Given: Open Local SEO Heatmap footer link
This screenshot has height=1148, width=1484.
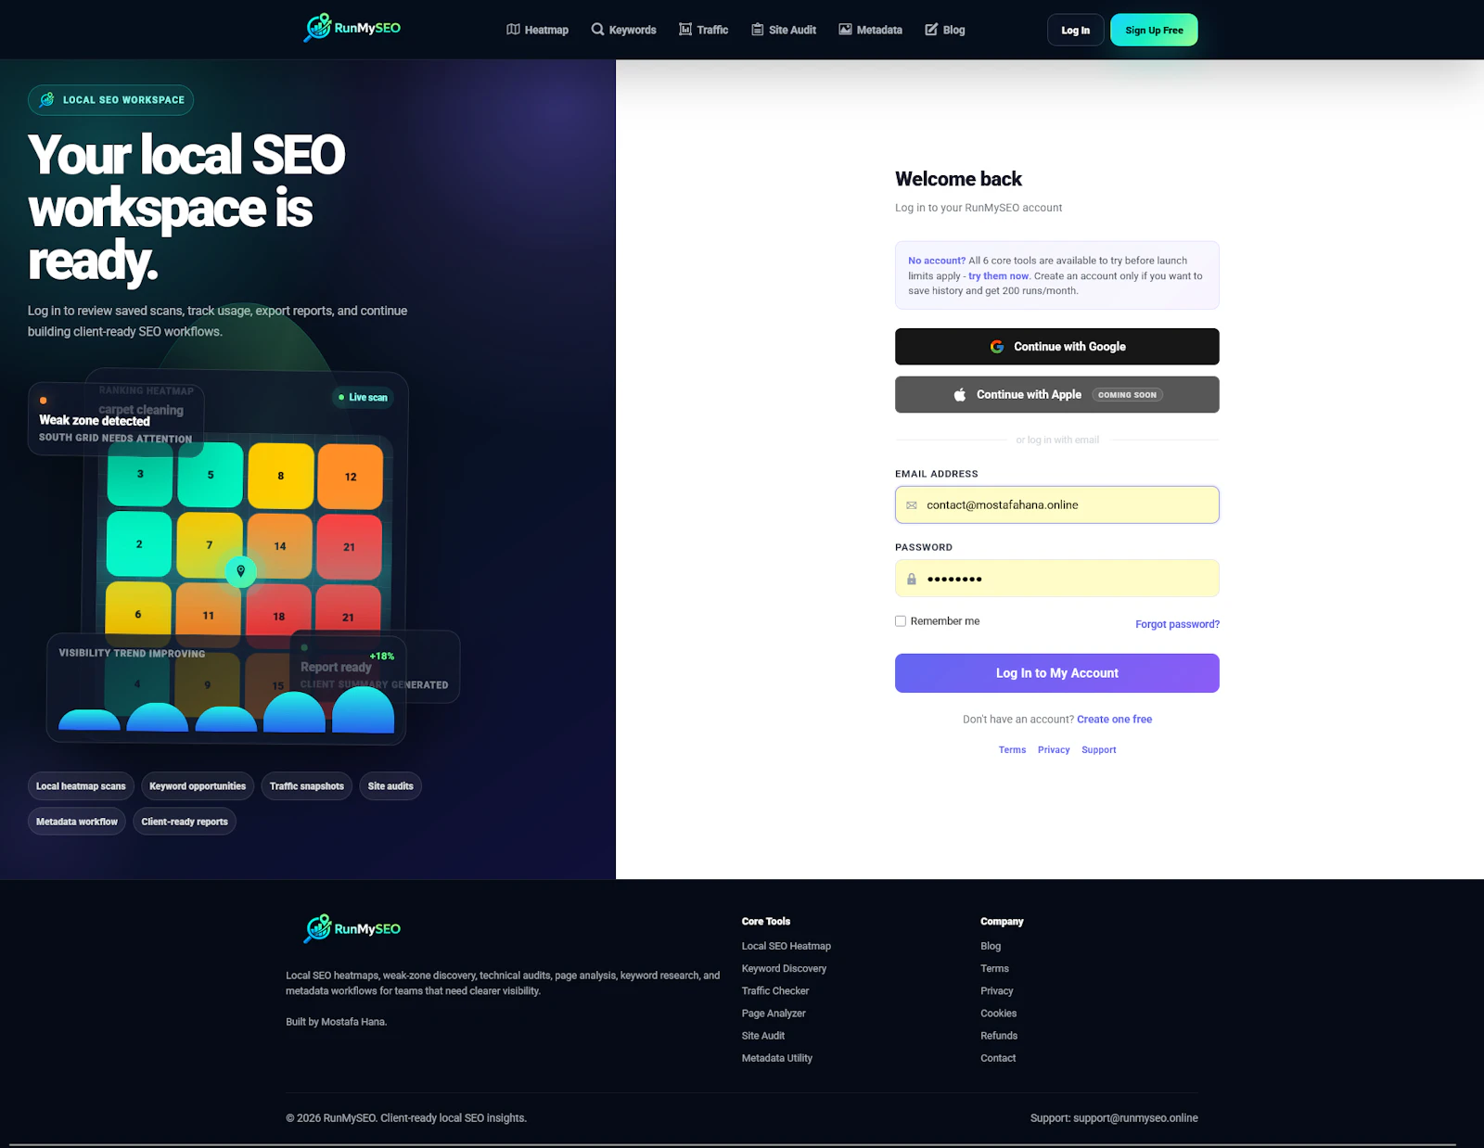Looking at the screenshot, I should [x=787, y=947].
